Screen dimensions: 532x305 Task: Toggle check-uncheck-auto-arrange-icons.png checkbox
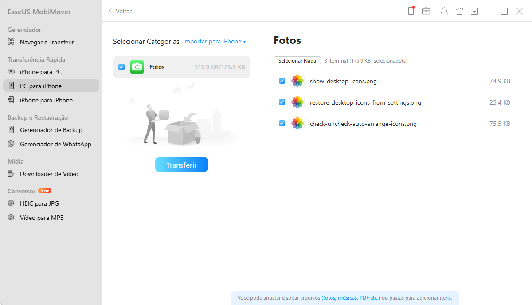tap(282, 123)
